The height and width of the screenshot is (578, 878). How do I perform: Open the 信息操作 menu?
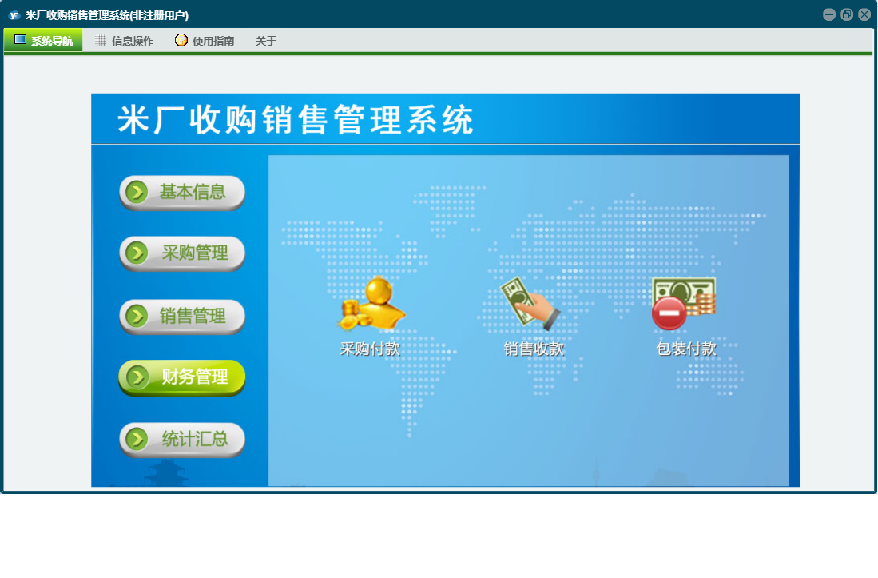coord(125,40)
